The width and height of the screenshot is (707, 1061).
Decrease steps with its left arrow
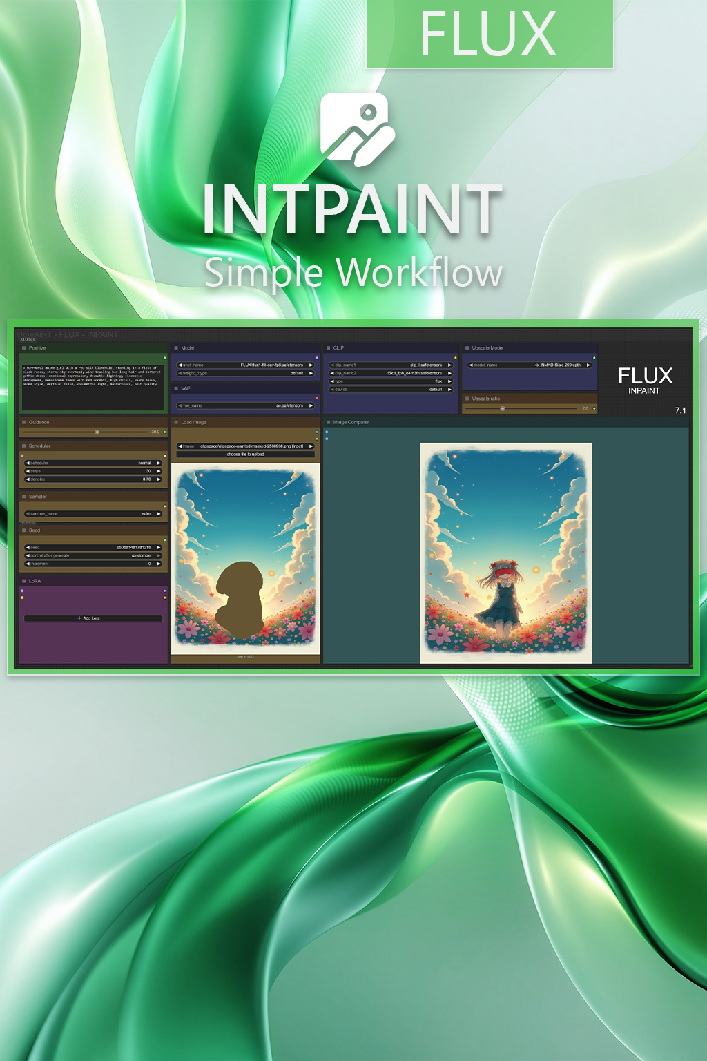pyautogui.click(x=28, y=471)
